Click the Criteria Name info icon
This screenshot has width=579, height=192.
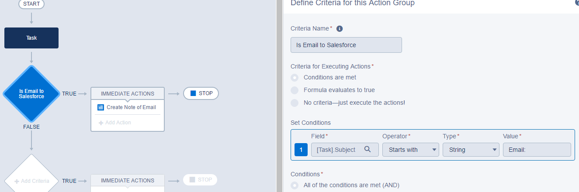coord(340,29)
